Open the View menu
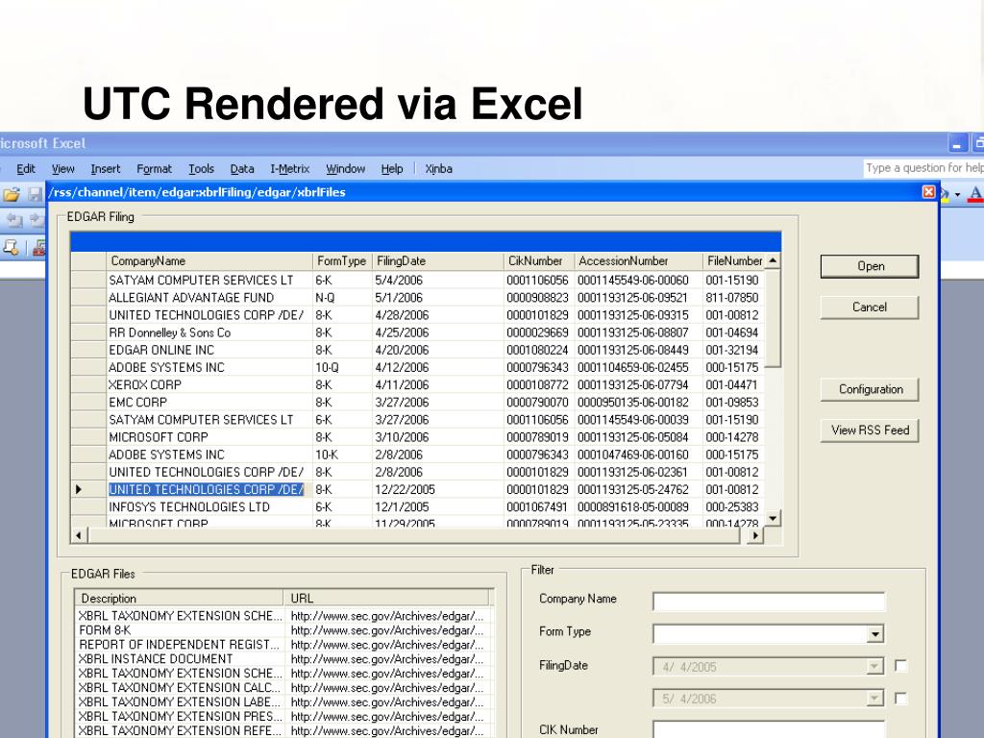The width and height of the screenshot is (984, 738). pos(62,169)
